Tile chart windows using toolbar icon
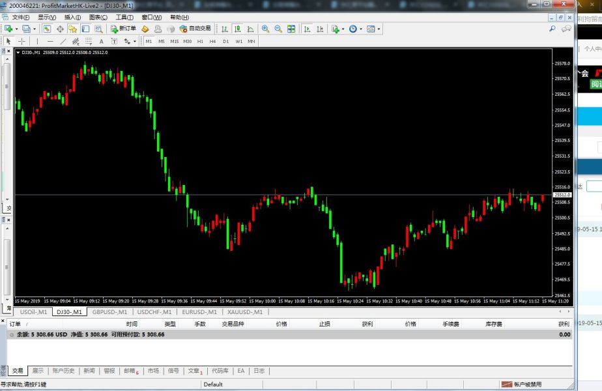Image resolution: width=602 pixels, height=391 pixels. (x=291, y=29)
